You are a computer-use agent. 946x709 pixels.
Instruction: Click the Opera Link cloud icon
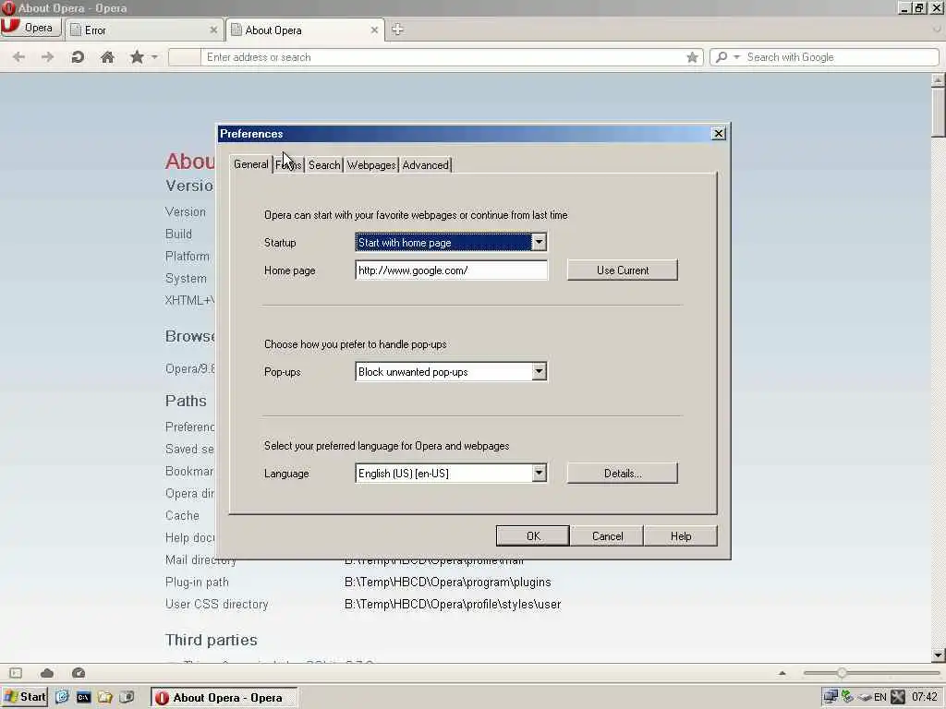(47, 673)
